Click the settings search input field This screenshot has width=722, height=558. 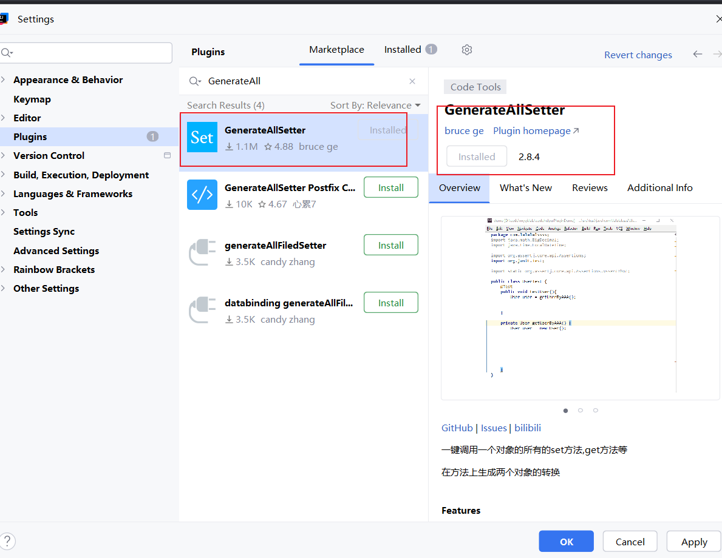coord(86,53)
